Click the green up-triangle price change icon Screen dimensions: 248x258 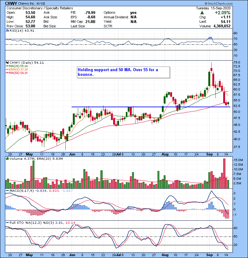[202, 13]
